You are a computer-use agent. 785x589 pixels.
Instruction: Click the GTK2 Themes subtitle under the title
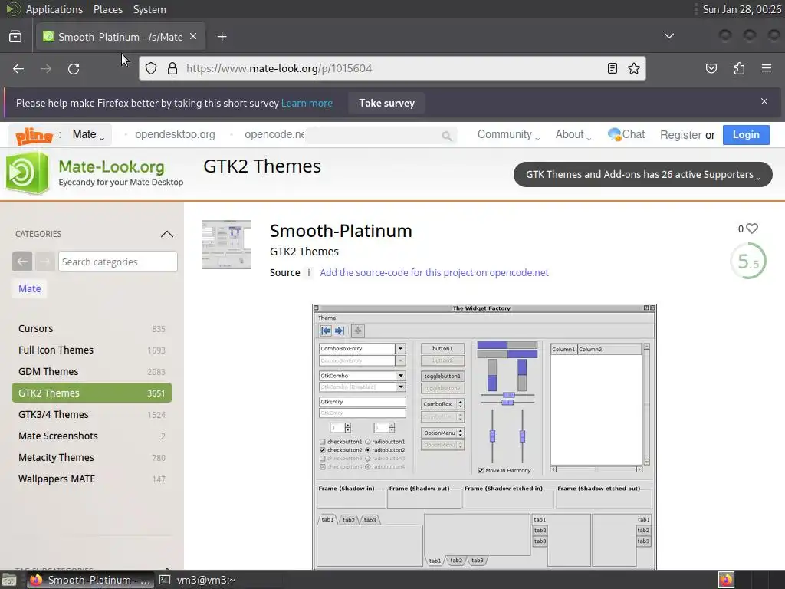point(304,252)
